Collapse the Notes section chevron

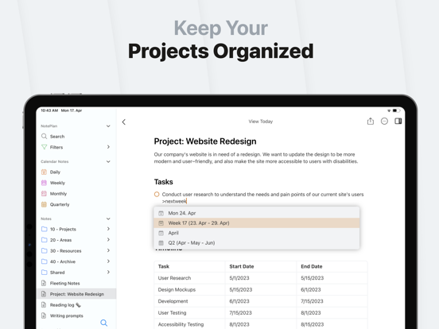108,219
